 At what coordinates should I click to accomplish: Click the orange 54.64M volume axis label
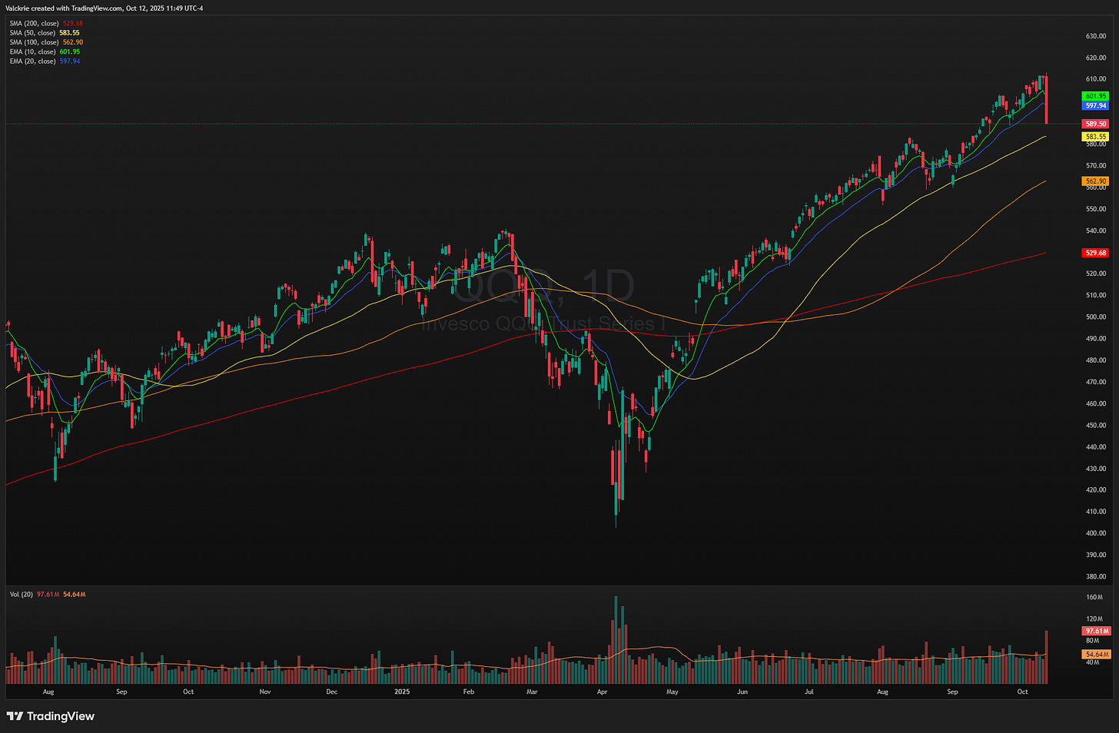click(1097, 655)
